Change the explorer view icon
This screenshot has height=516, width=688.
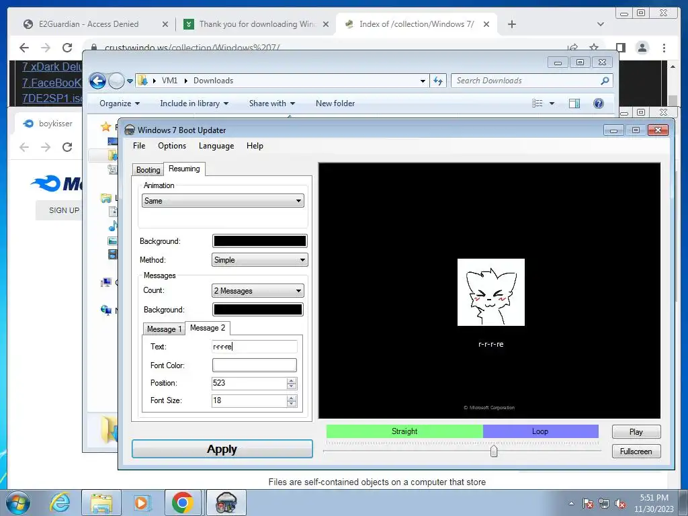click(x=537, y=103)
